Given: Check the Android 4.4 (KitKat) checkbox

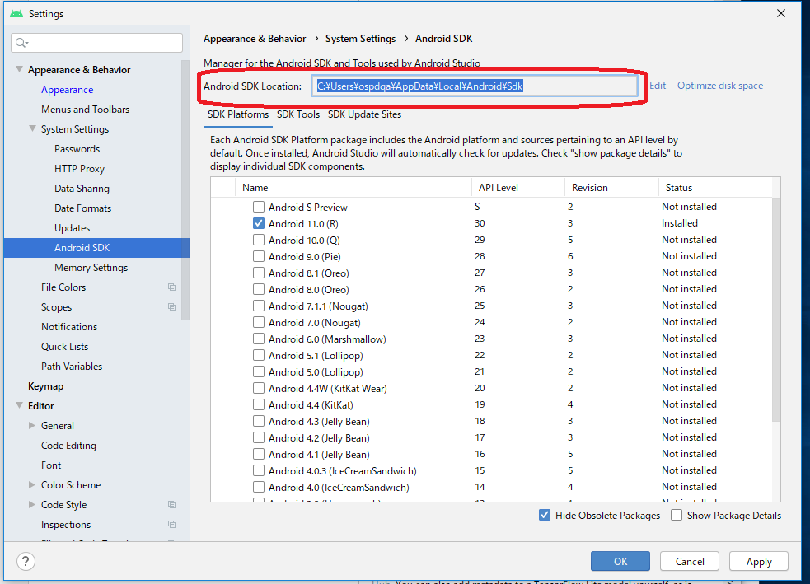Looking at the screenshot, I should click(x=258, y=405).
